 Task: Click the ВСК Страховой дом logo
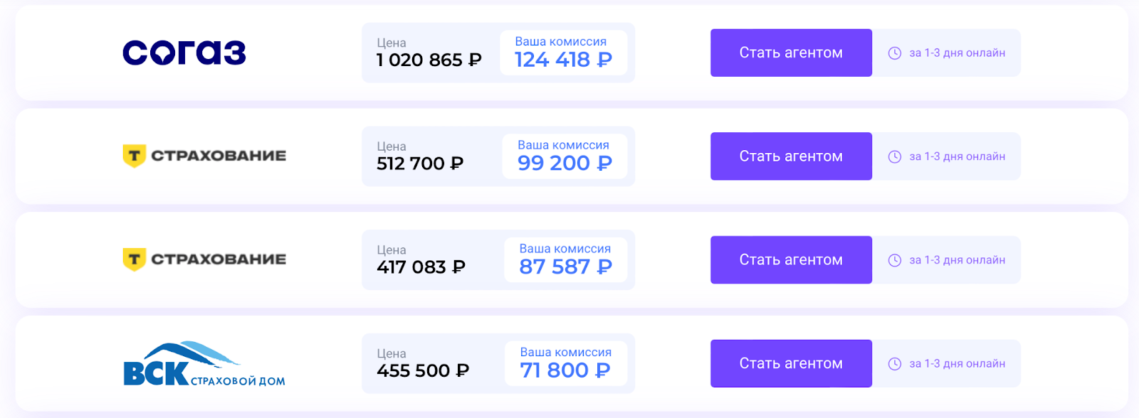204,363
